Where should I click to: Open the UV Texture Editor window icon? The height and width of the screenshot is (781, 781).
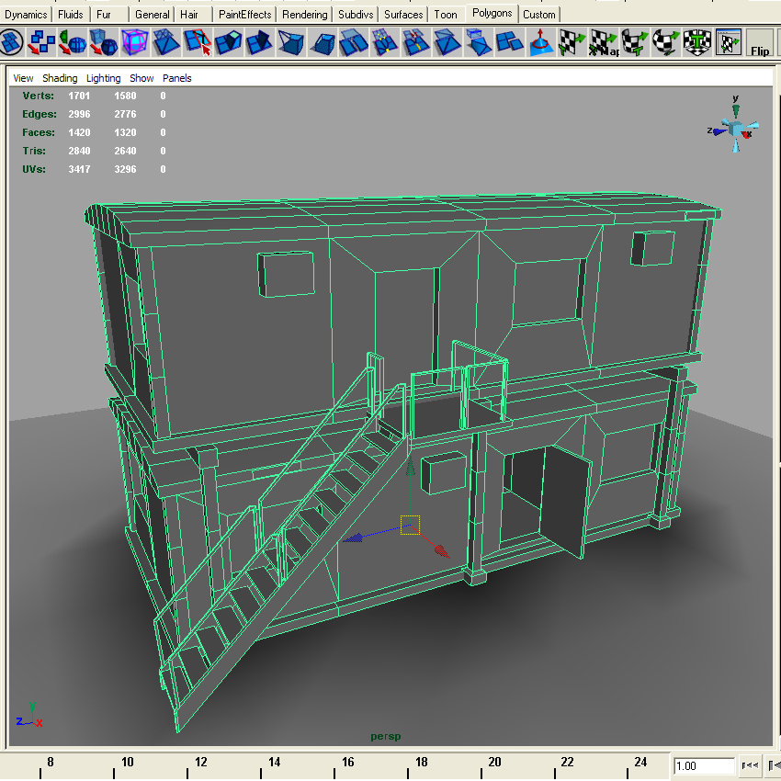(x=727, y=42)
